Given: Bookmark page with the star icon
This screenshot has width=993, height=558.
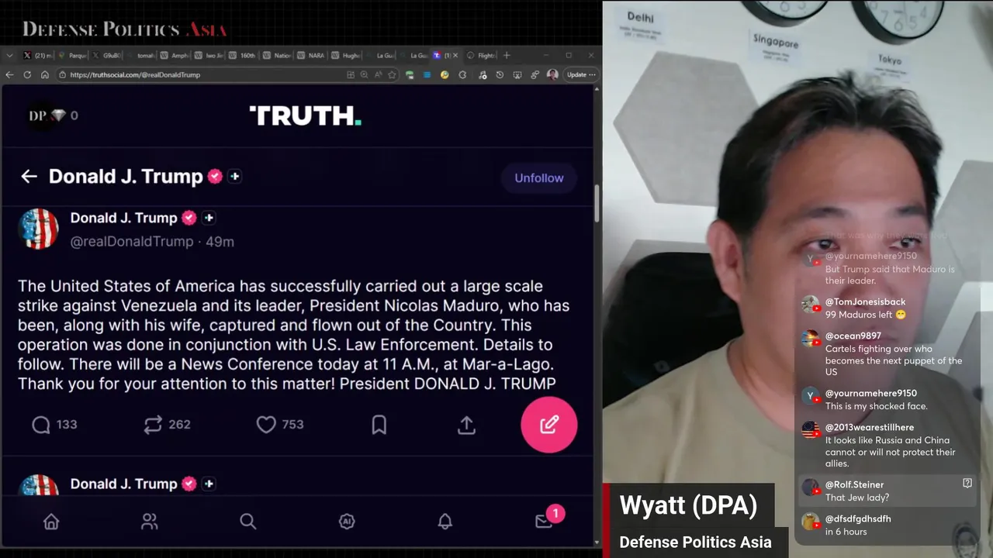Looking at the screenshot, I should coord(392,74).
